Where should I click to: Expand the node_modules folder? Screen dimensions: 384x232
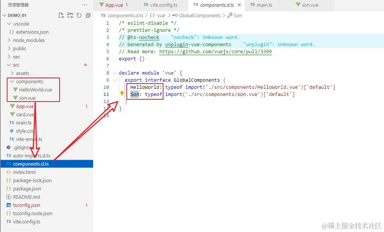9,40
